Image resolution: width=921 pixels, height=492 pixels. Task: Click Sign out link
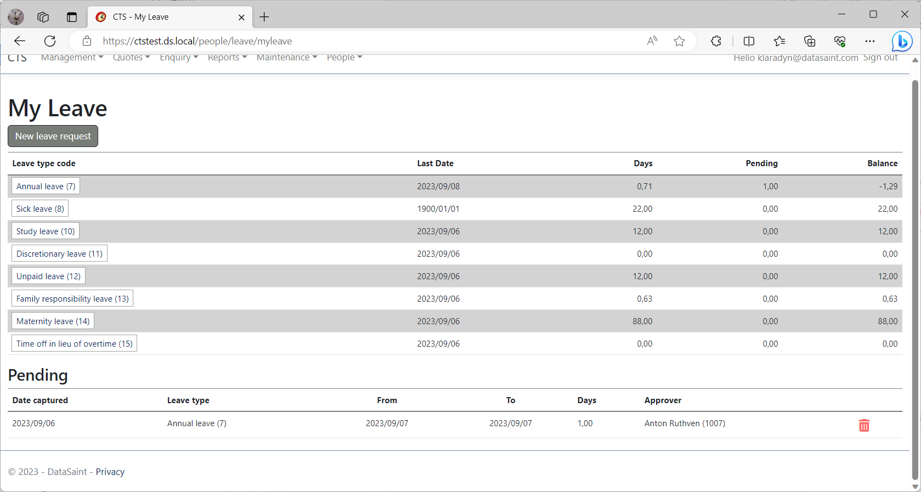point(880,58)
